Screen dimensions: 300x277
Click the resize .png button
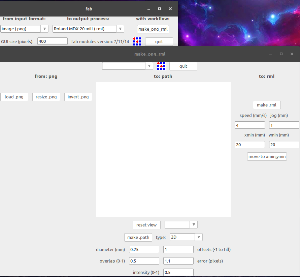46,97
